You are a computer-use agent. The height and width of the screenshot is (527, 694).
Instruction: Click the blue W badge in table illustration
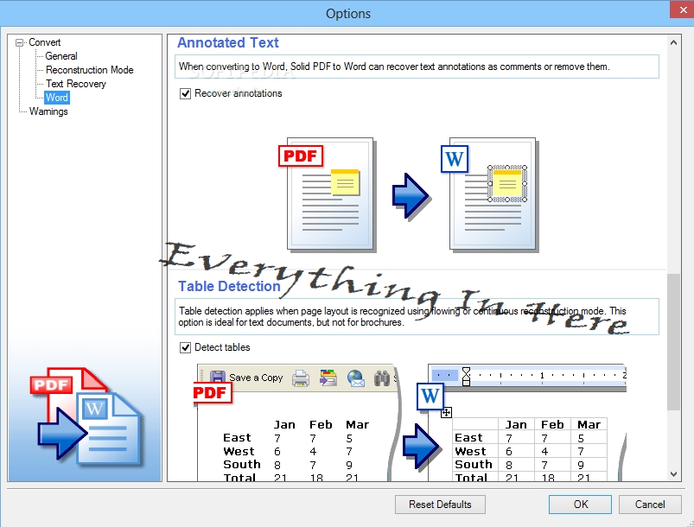[430, 396]
